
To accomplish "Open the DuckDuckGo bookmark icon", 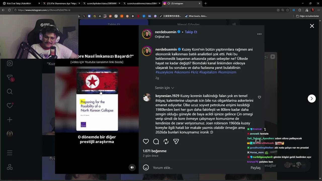I will click(127, 16).
